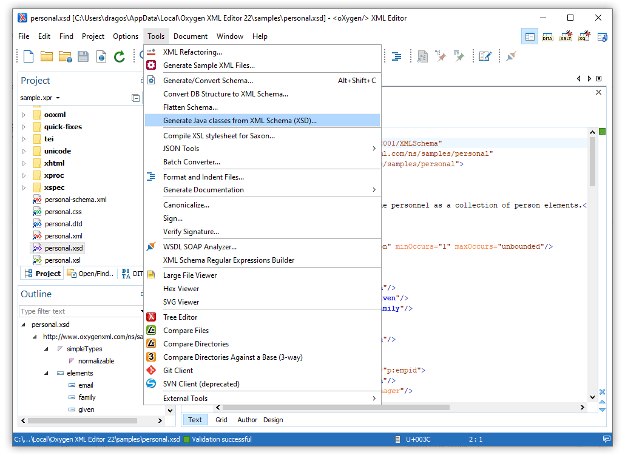Viewport: 625px width, 455px height.
Task: Open the File menu
Action: 24,36
